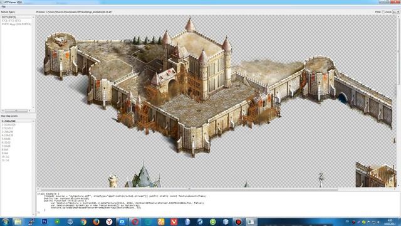Screen dimensions: 401x226
Task: Toggle the Filter checkbox
Action: pyautogui.click(x=383, y=12)
